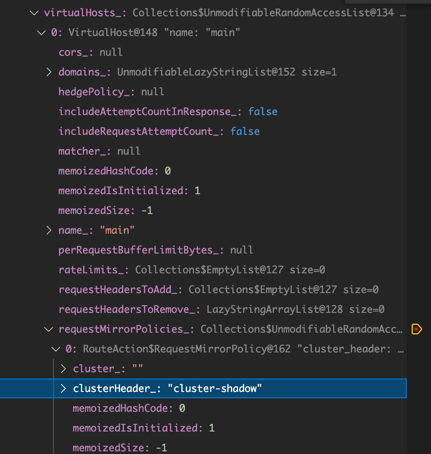431x454 pixels.
Task: Collapse the RequestMirrorPolicy@162 entry
Action: [55, 349]
